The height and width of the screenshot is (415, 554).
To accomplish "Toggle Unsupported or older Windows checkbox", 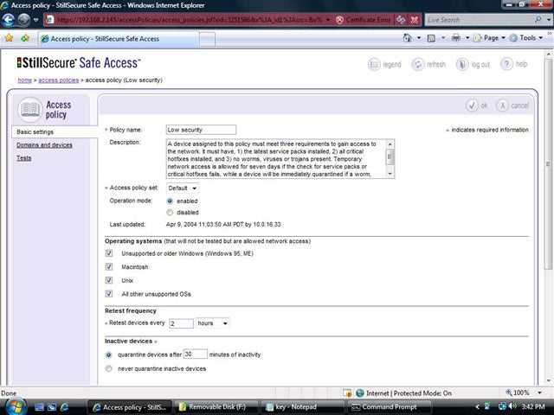I will pyautogui.click(x=109, y=253).
